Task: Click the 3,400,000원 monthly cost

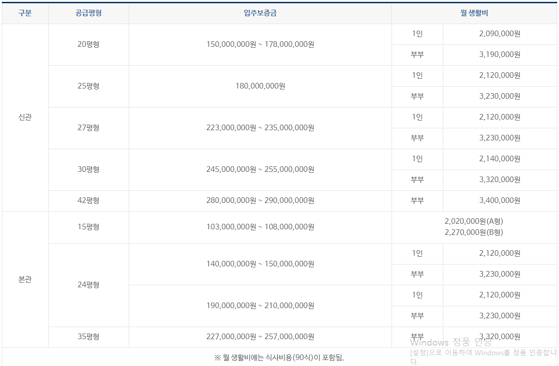Action: 500,201
